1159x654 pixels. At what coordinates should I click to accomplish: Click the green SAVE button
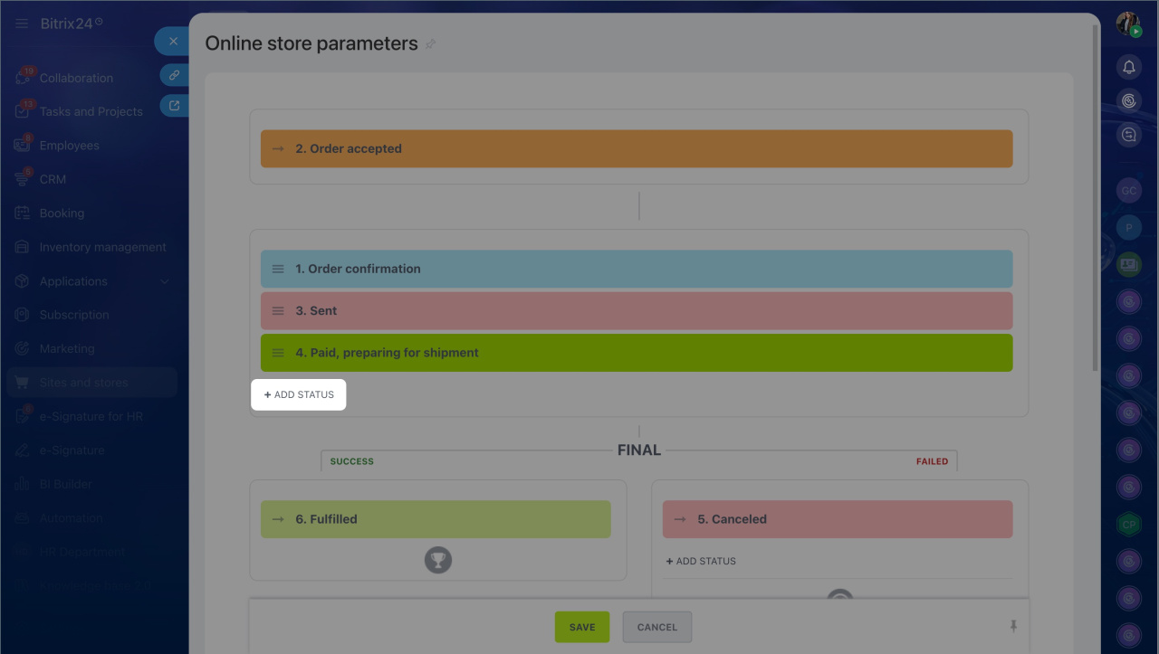tap(582, 627)
